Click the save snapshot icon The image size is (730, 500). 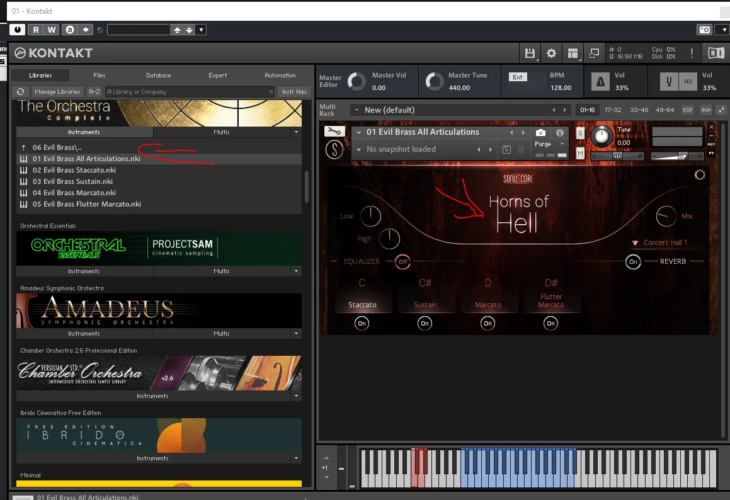tap(506, 149)
